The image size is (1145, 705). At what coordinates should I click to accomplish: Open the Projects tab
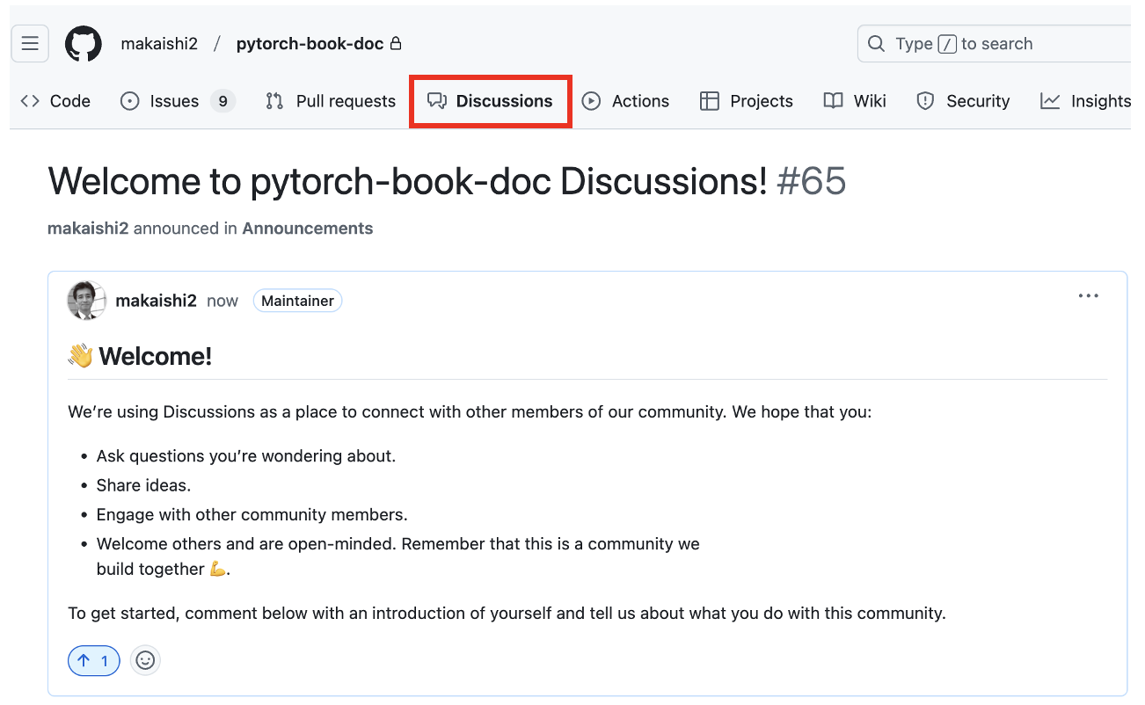747,101
